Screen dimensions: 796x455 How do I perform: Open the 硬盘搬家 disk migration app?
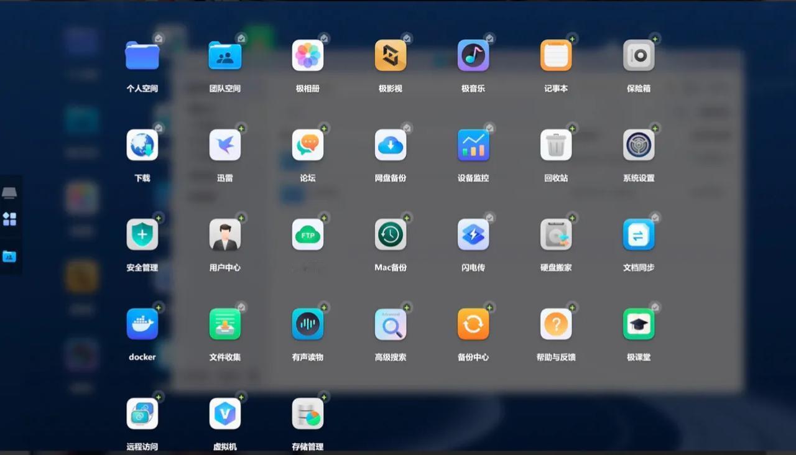coord(556,234)
